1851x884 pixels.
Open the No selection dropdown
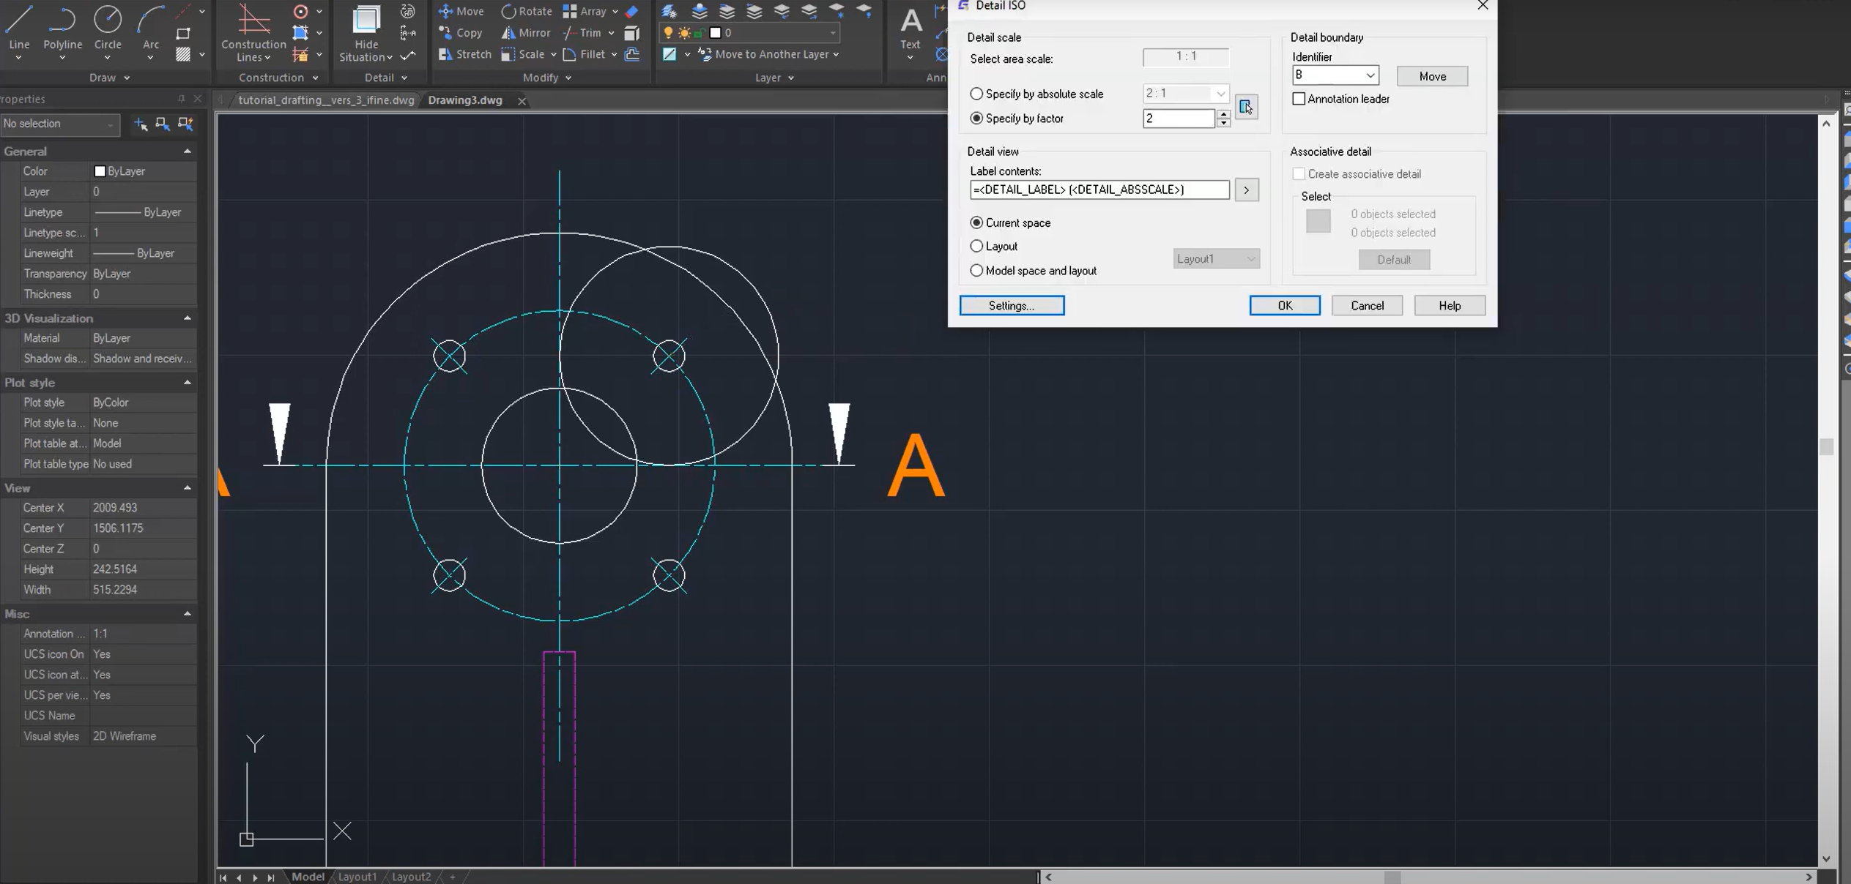[x=59, y=124]
